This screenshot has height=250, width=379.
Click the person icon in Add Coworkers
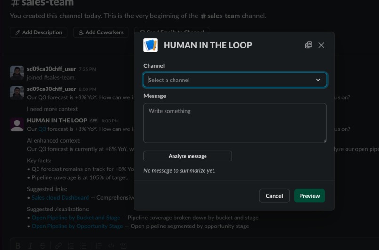(81, 32)
